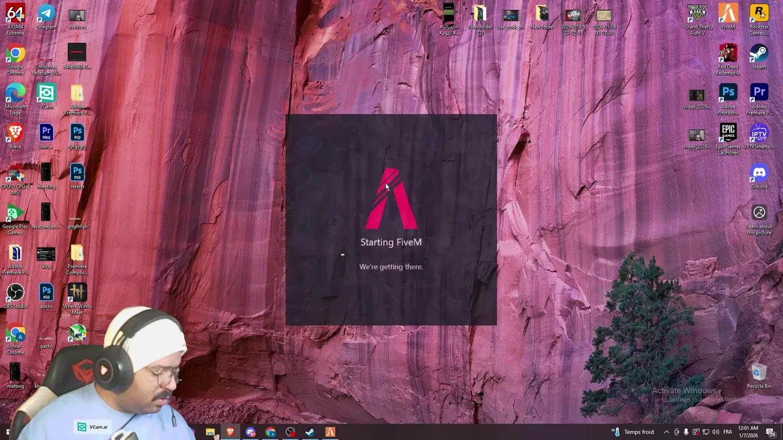Open AIDA64 Extreme desktop shortcut
The width and height of the screenshot is (783, 440).
(15, 20)
